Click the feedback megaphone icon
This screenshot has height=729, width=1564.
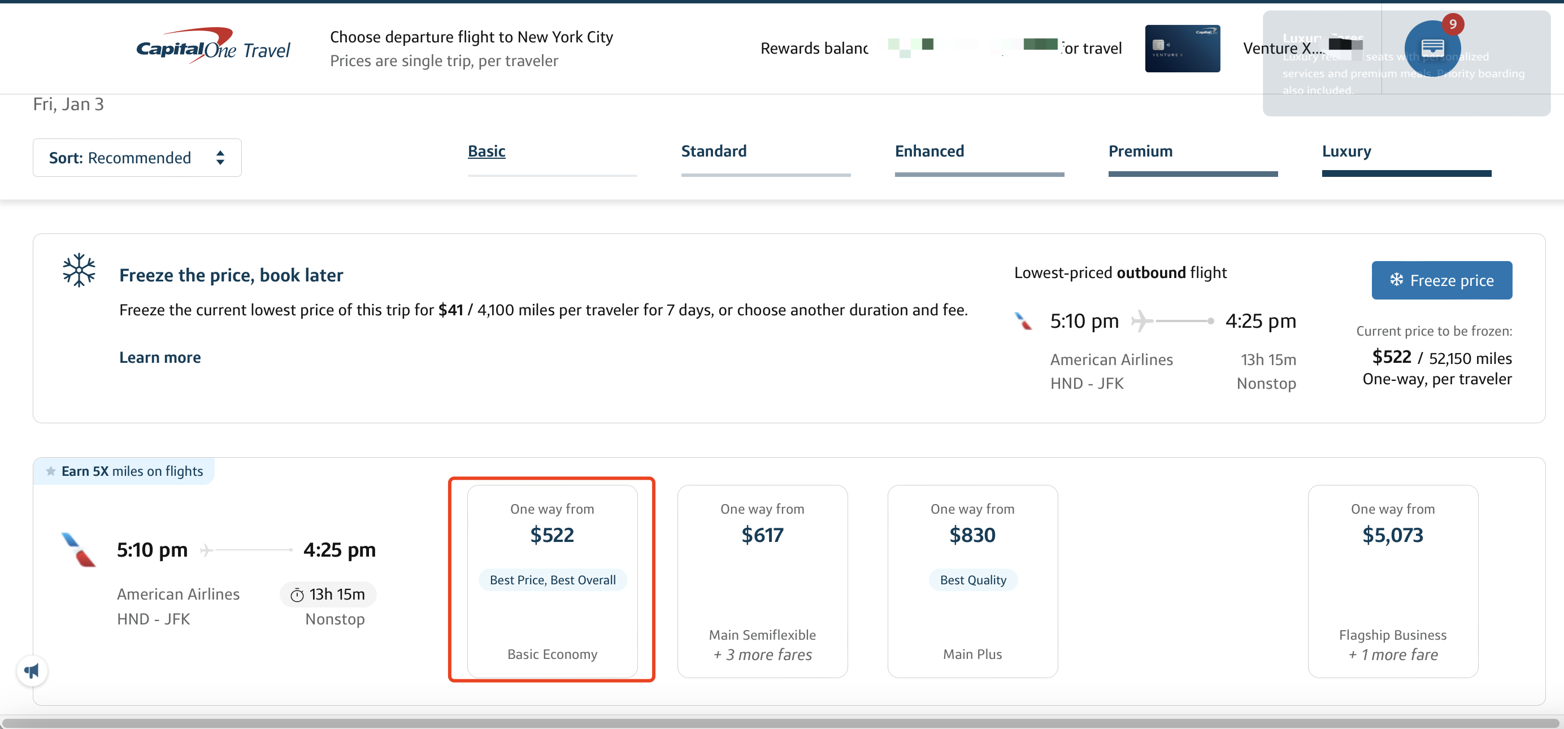click(32, 671)
